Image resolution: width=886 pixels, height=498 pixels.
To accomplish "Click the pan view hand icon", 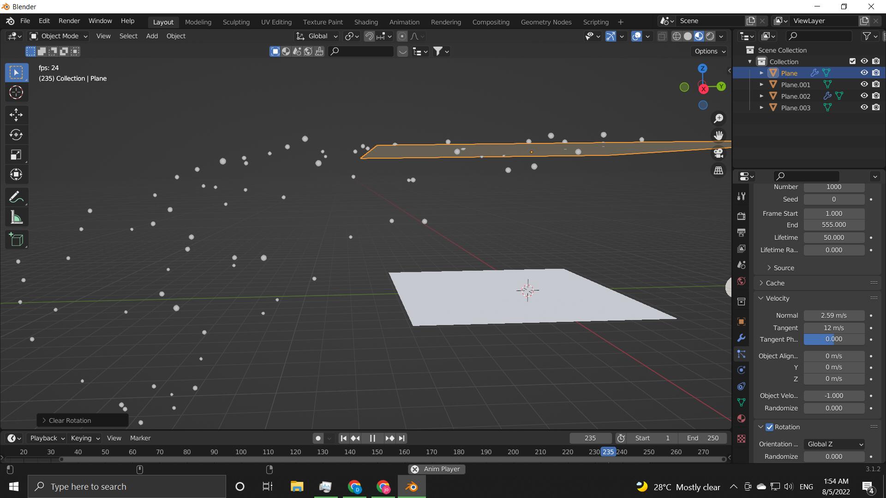I will point(718,136).
